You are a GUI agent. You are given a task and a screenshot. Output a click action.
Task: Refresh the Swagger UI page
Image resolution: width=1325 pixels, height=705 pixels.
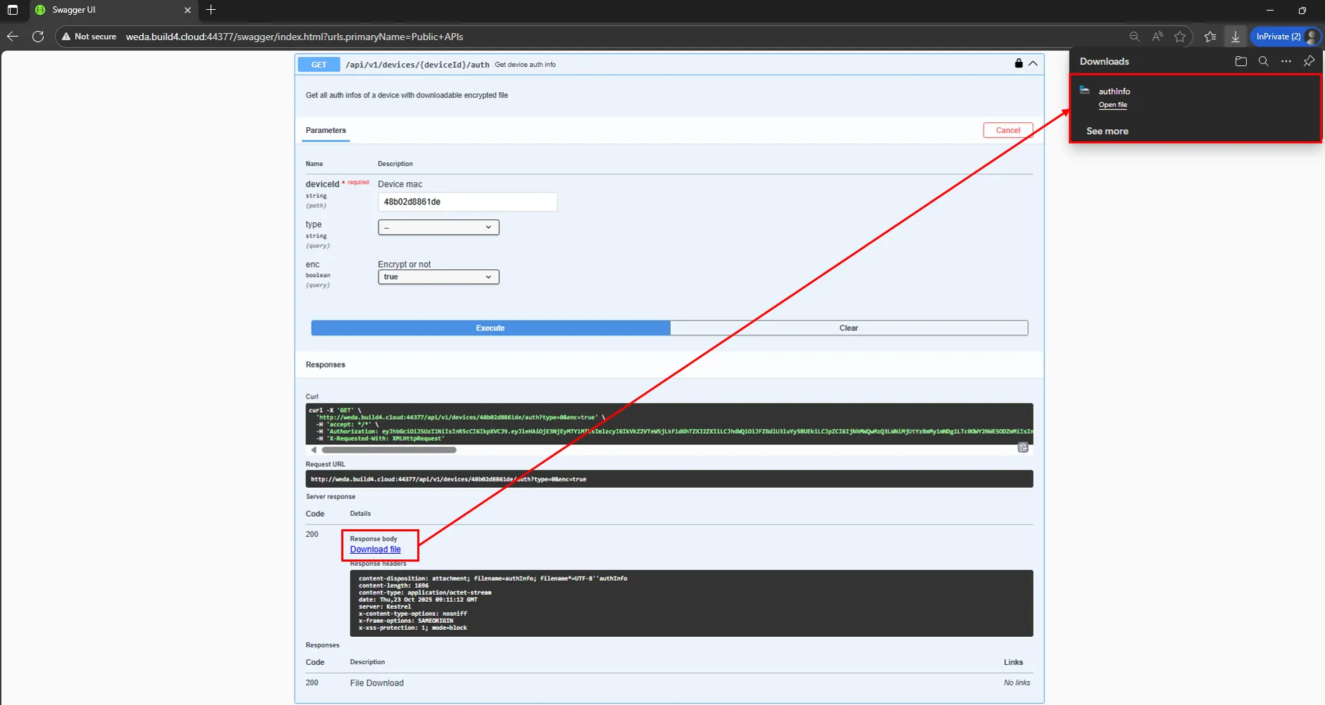point(38,37)
